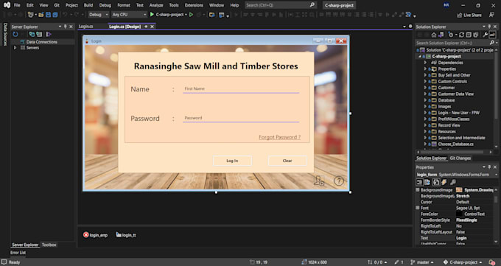This screenshot has height=266, width=501.
Task: Click Alphabetical sort icon in Properties panel
Action: point(427,182)
